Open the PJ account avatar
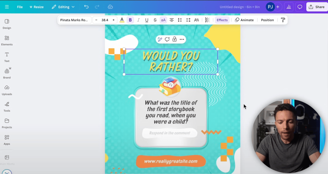The height and width of the screenshot is (174, 328). click(270, 7)
